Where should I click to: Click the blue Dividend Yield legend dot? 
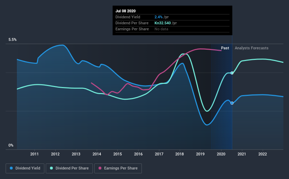tap(11, 168)
